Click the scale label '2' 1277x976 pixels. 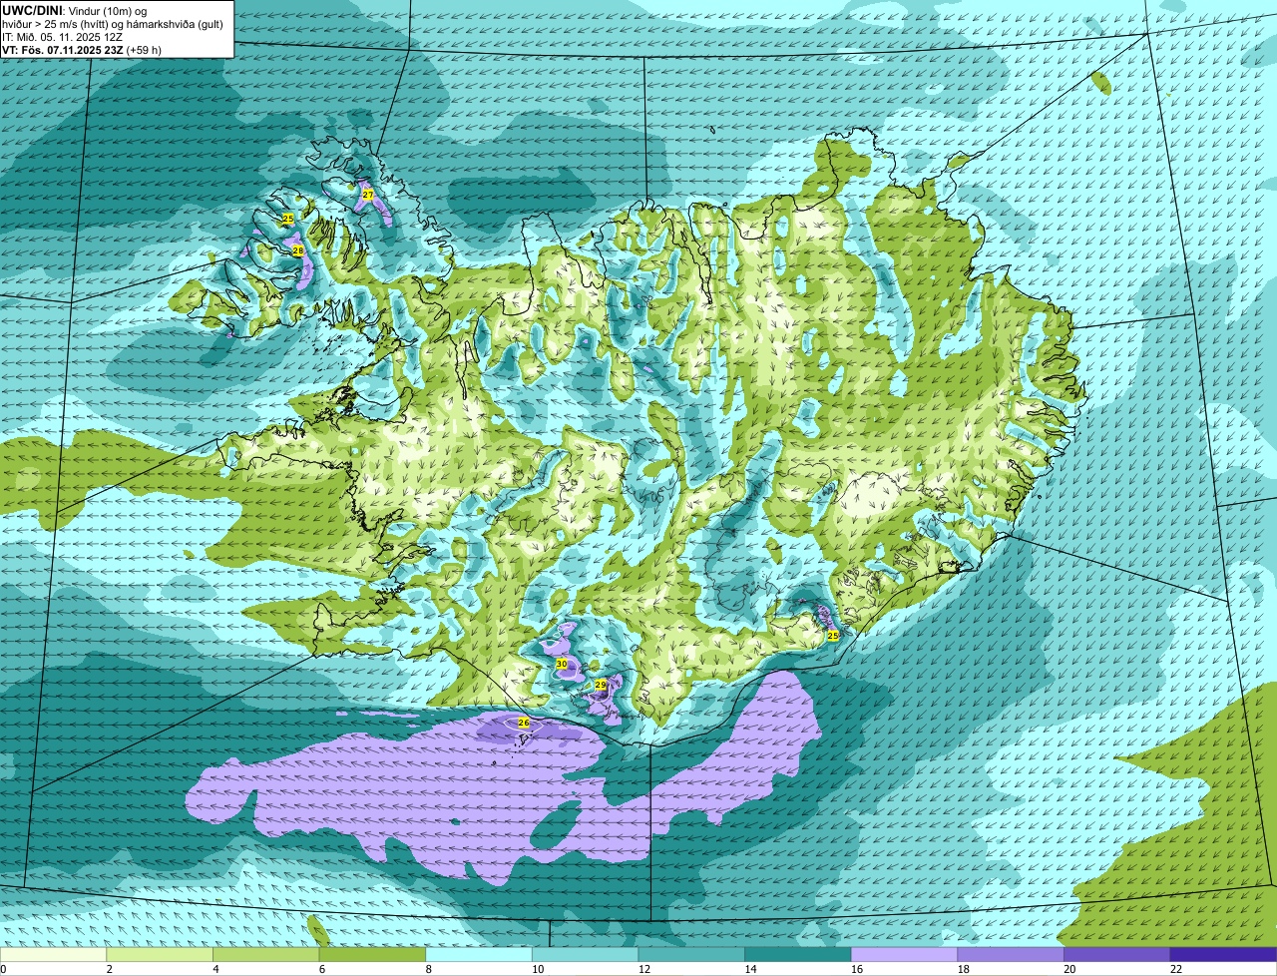109,968
